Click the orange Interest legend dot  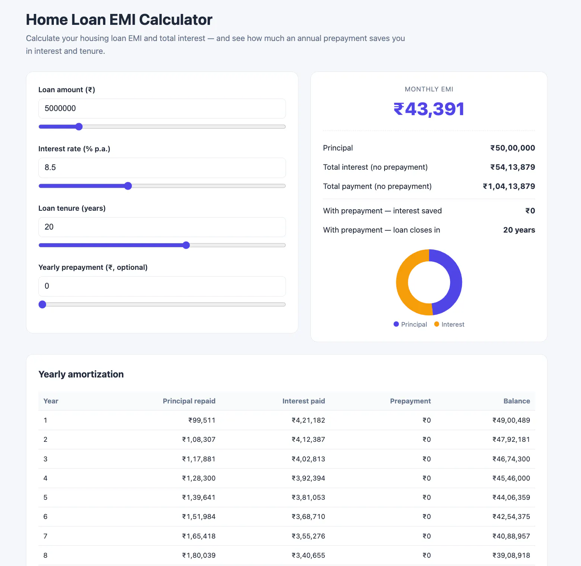437,324
